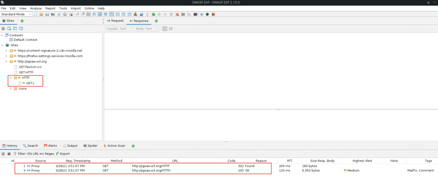Open the Header: Text dropdown
Viewport: 438px width, 176px height.
119,29
